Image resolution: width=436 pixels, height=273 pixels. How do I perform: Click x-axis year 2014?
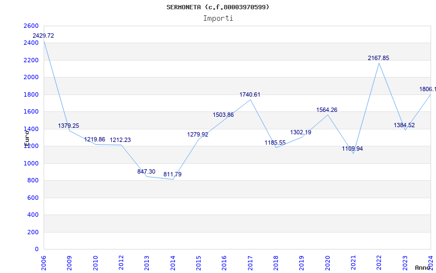(173, 263)
